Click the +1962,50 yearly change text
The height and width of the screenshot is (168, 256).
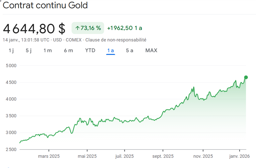[x=120, y=28]
